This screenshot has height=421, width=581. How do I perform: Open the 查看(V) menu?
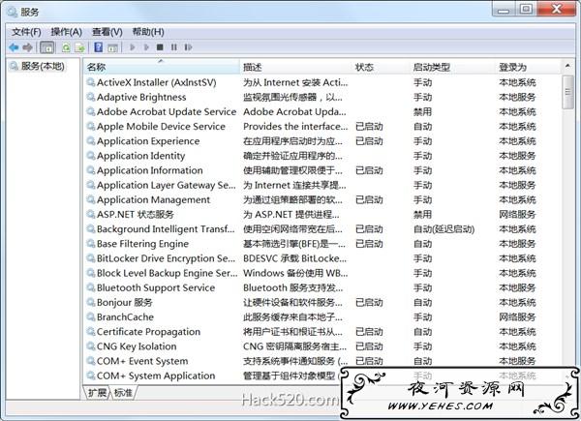tap(107, 32)
